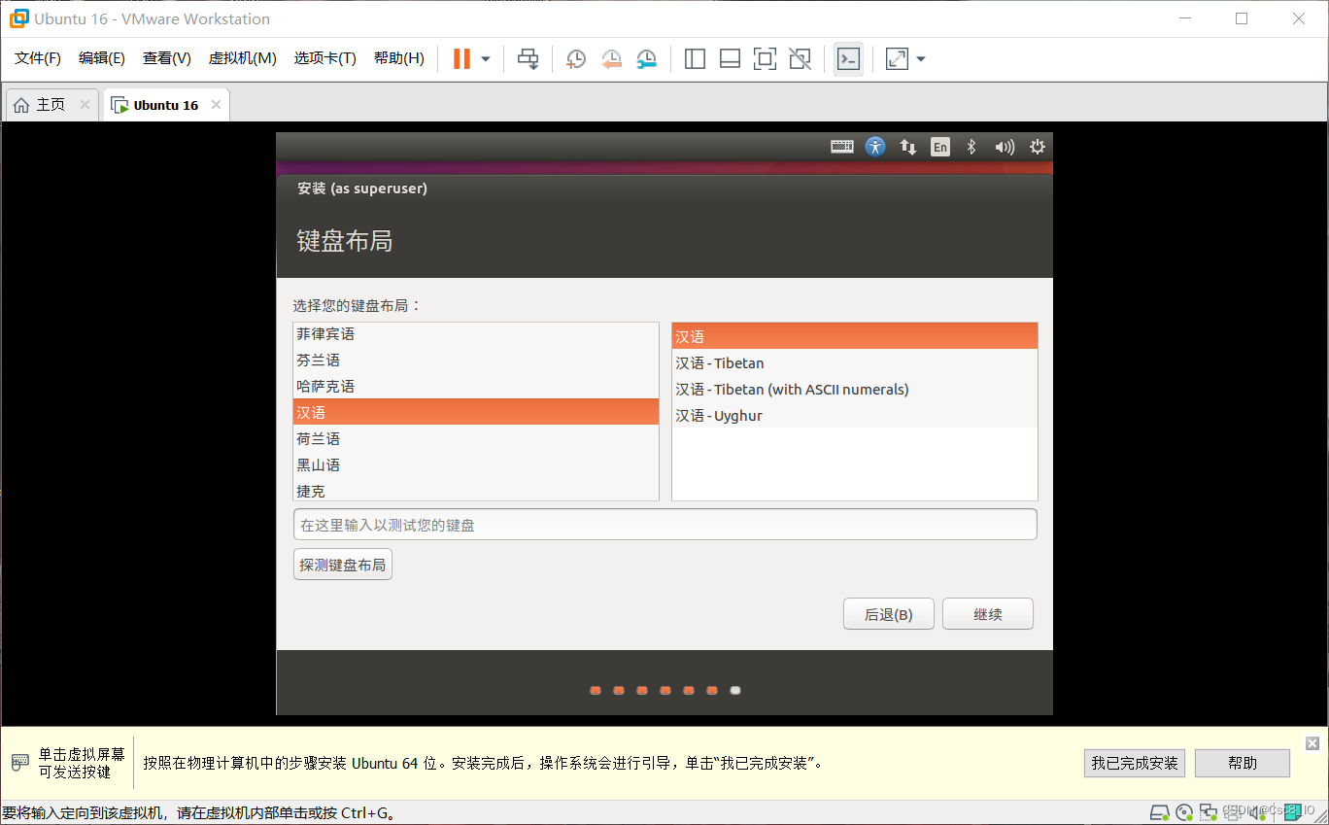This screenshot has height=825, width=1329.
Task: Click the VMware pause virtual machine icon
Action: coord(461,59)
